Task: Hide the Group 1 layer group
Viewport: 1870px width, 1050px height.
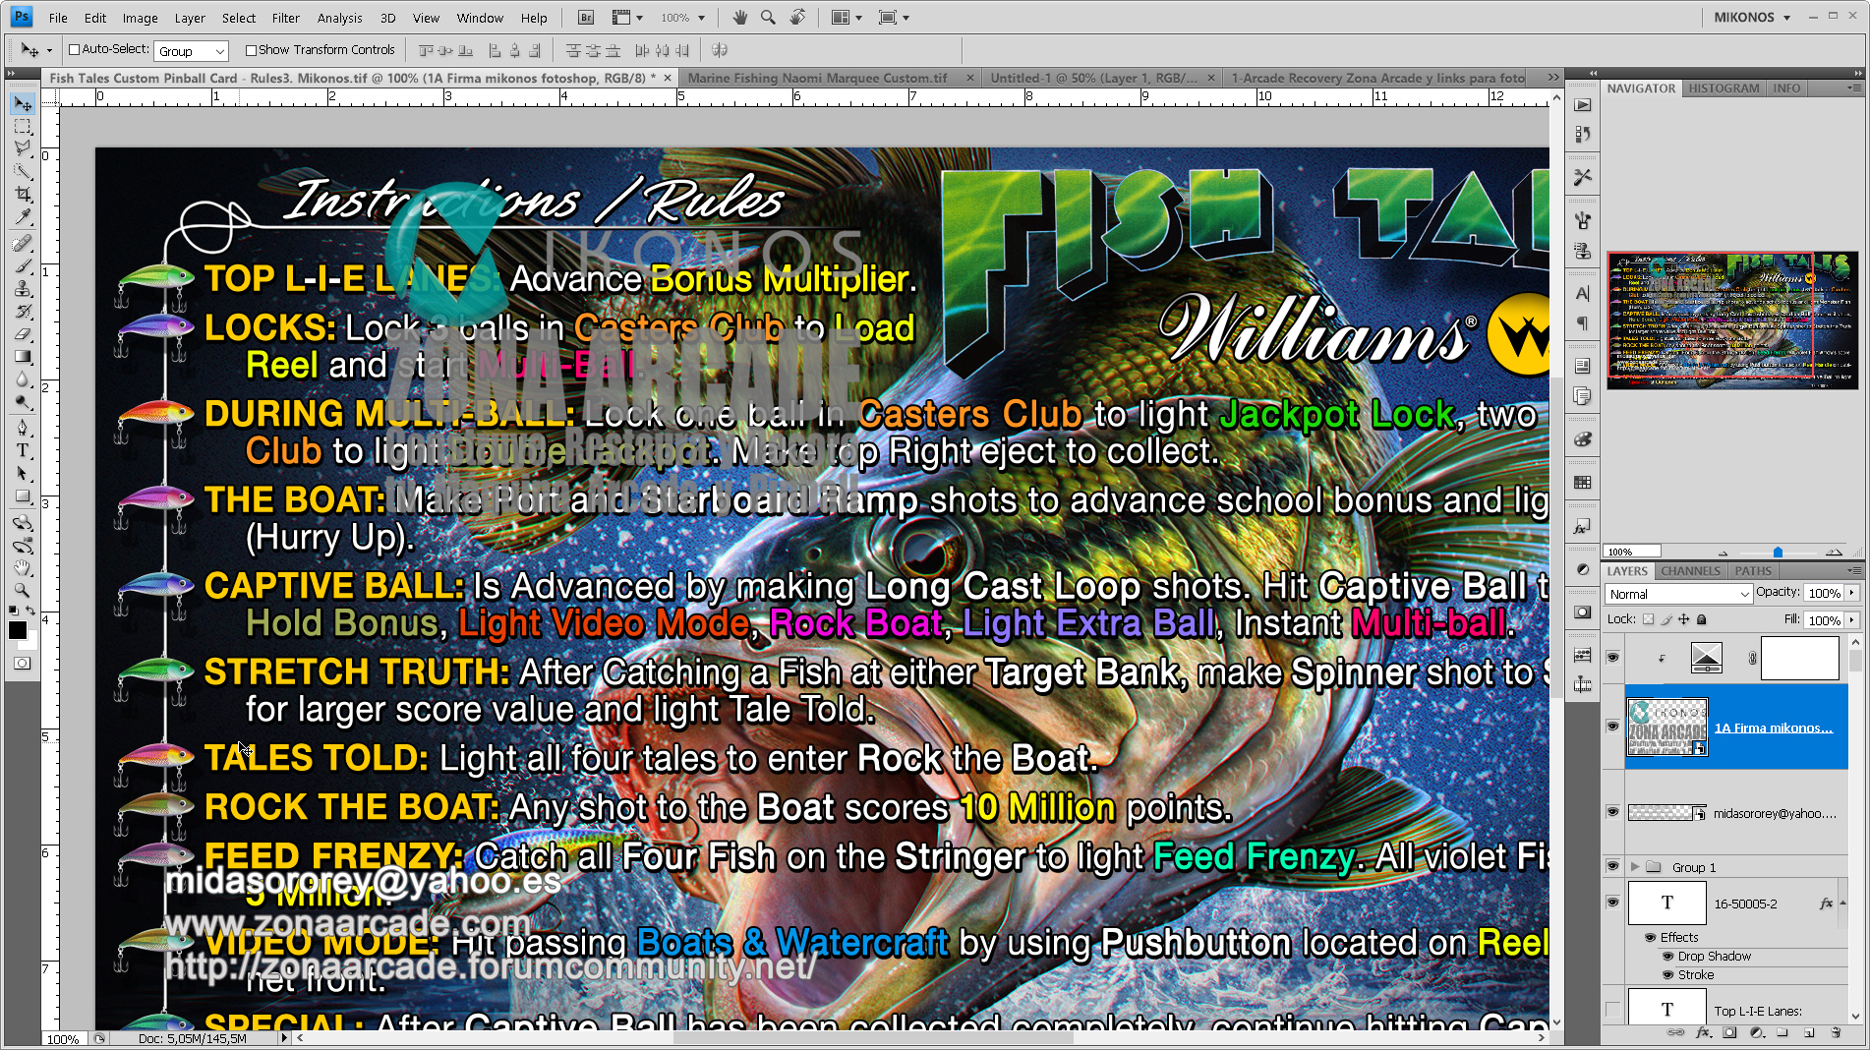Action: point(1612,866)
